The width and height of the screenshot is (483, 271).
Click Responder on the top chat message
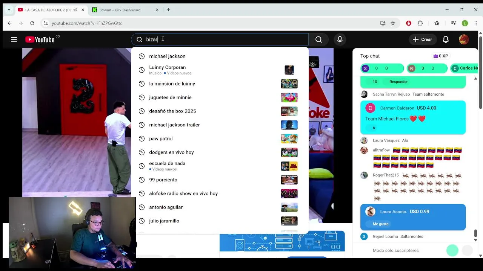coord(398,82)
